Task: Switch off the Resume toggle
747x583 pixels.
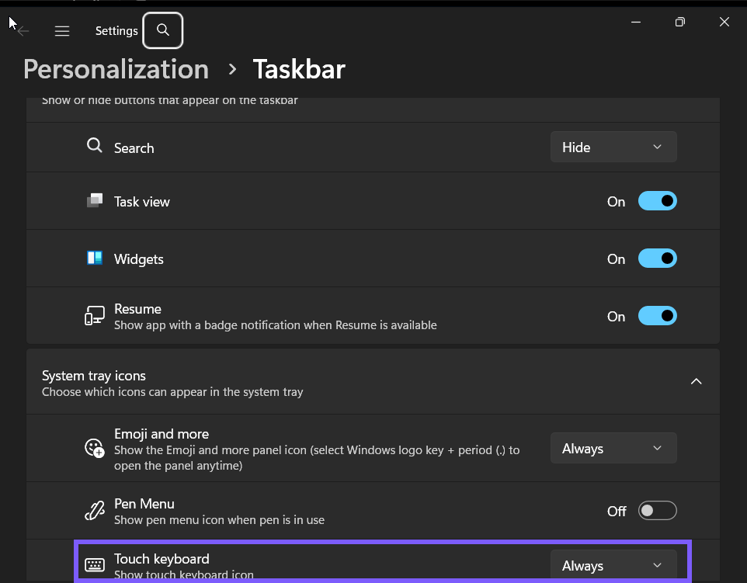Action: point(658,316)
